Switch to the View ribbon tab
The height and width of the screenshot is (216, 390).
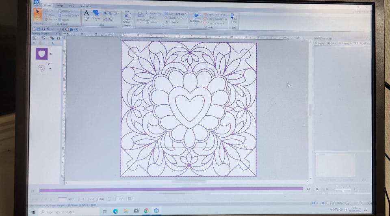71,5
